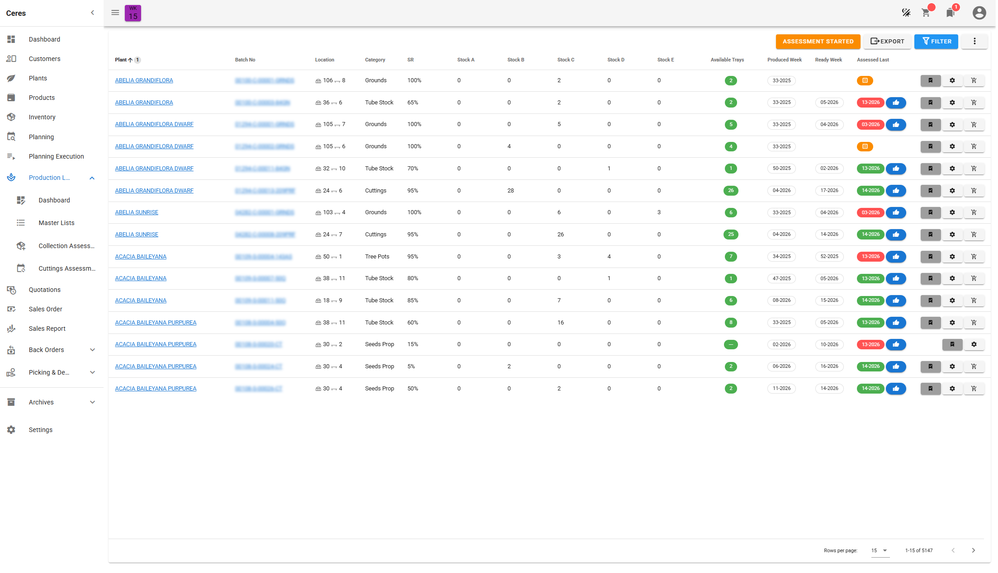Click the shopping cart icon in top bar

pos(926,13)
